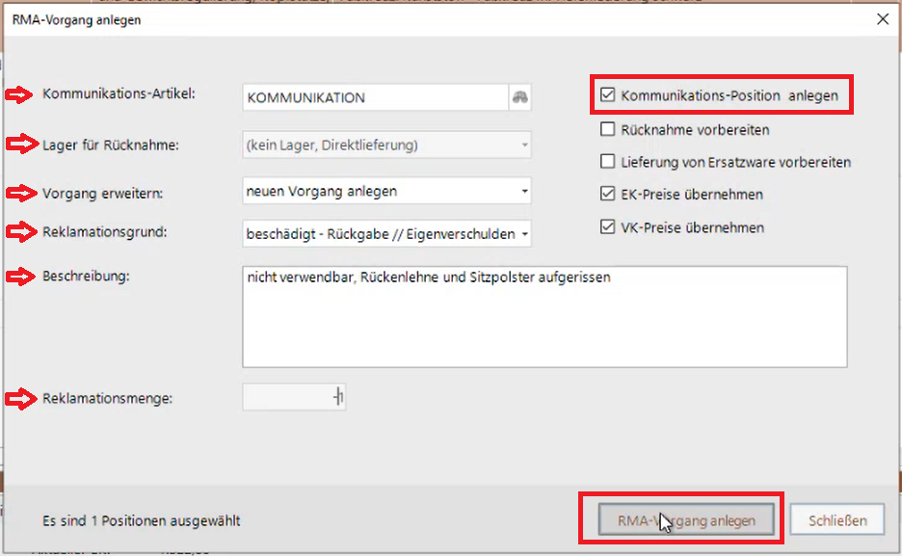Close the dialog with the X button

[x=880, y=19]
